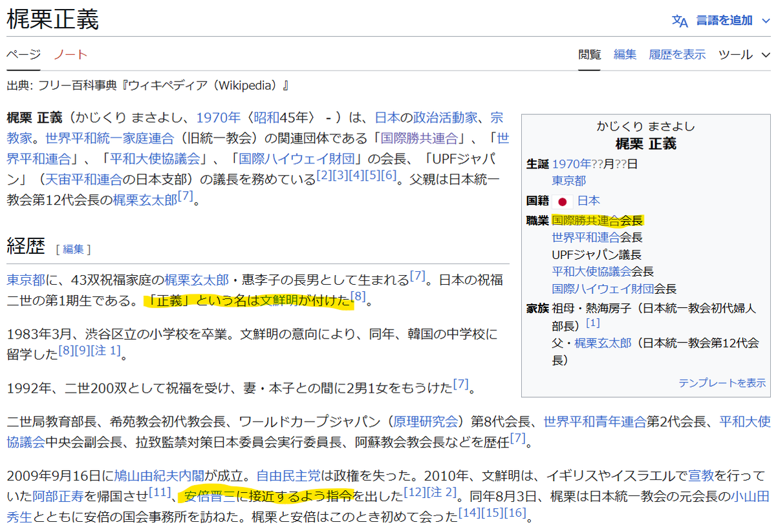Open the 宣教 link
This screenshot has width=776, height=527.
pyautogui.click(x=702, y=476)
